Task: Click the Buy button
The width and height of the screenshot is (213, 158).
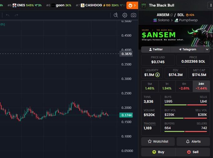Action: [158, 152]
